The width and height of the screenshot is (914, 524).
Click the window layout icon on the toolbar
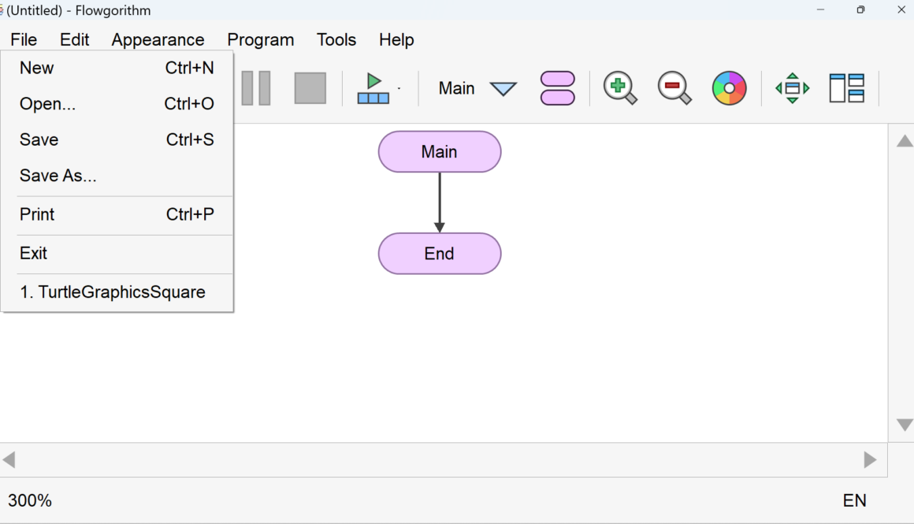click(x=847, y=88)
